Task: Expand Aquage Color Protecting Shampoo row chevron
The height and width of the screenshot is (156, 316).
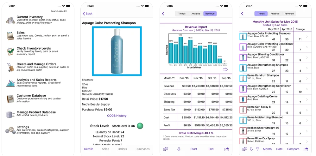Action: click(x=307, y=37)
